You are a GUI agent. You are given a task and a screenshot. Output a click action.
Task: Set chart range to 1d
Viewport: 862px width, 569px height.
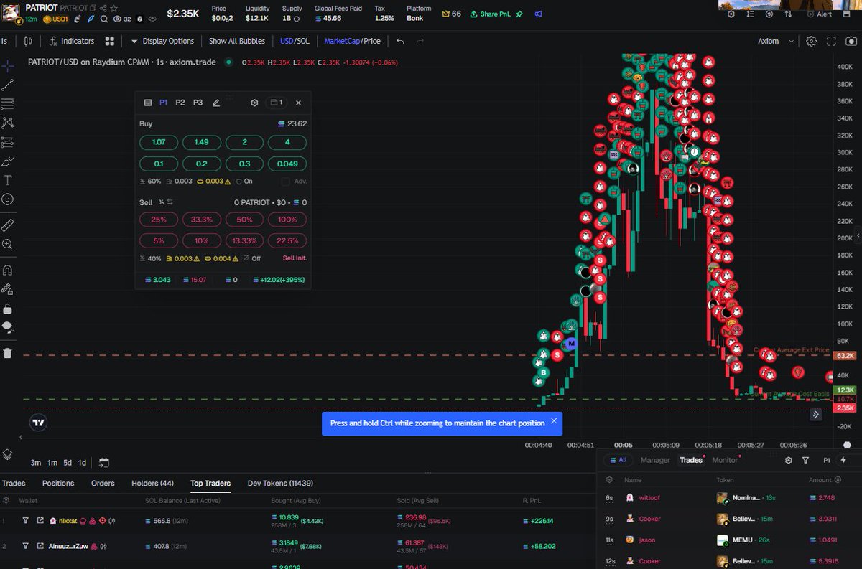tap(82, 462)
